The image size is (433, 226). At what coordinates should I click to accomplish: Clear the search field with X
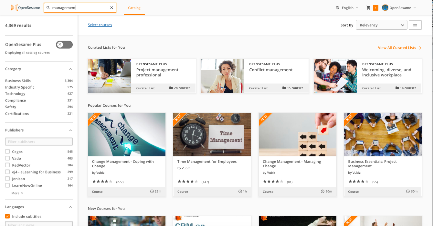(112, 8)
